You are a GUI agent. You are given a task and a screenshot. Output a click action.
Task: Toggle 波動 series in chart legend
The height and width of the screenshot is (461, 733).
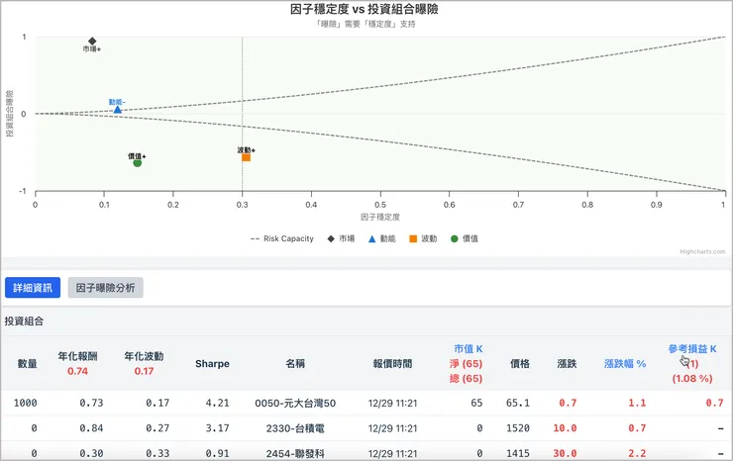(423, 238)
